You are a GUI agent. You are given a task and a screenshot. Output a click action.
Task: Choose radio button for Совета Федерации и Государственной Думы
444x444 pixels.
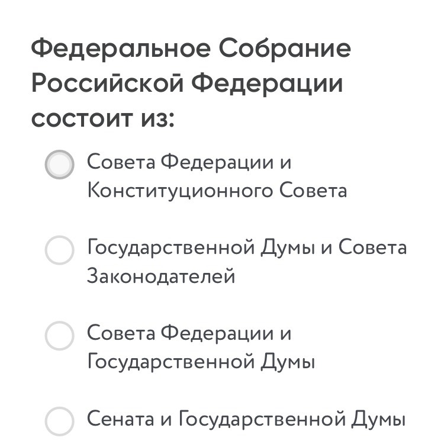[x=60, y=336]
